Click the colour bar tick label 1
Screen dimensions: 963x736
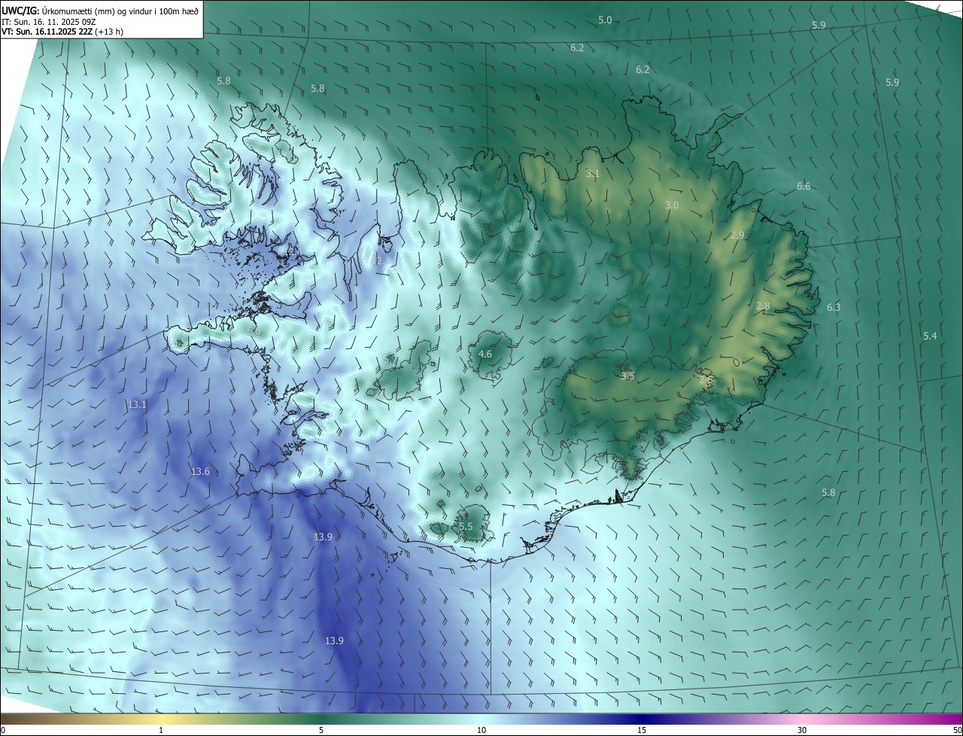(x=161, y=730)
